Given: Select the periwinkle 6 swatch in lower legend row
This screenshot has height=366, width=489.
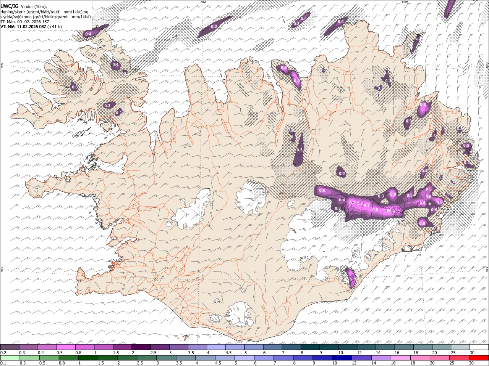Looking at the screenshot, I should (264, 358).
